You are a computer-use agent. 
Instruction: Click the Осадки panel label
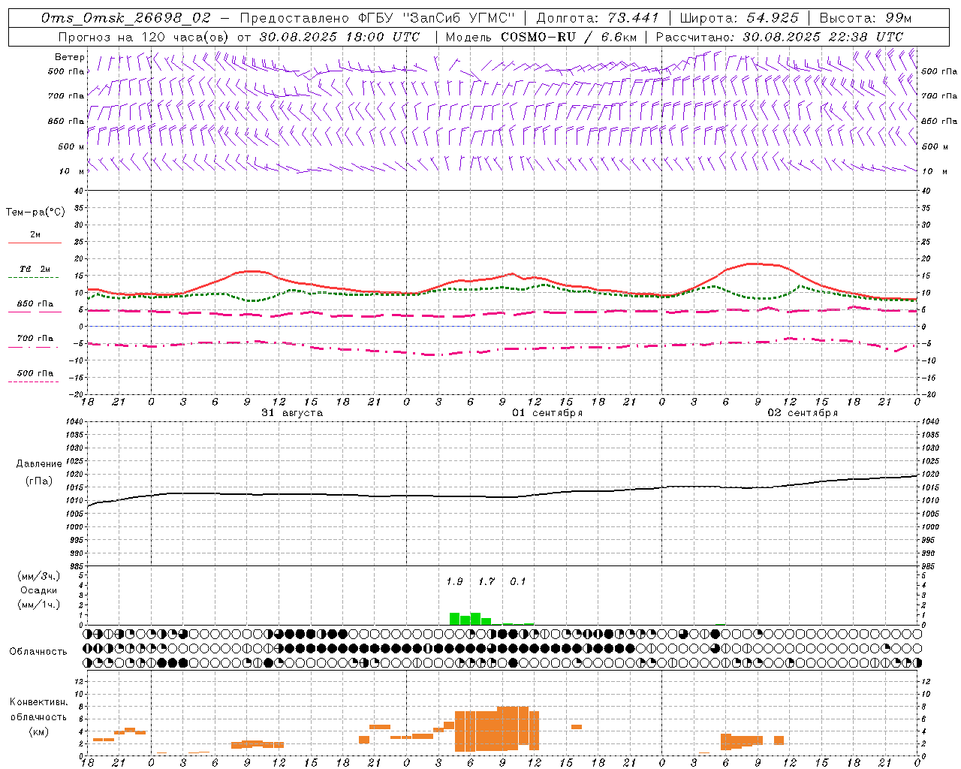(x=39, y=590)
